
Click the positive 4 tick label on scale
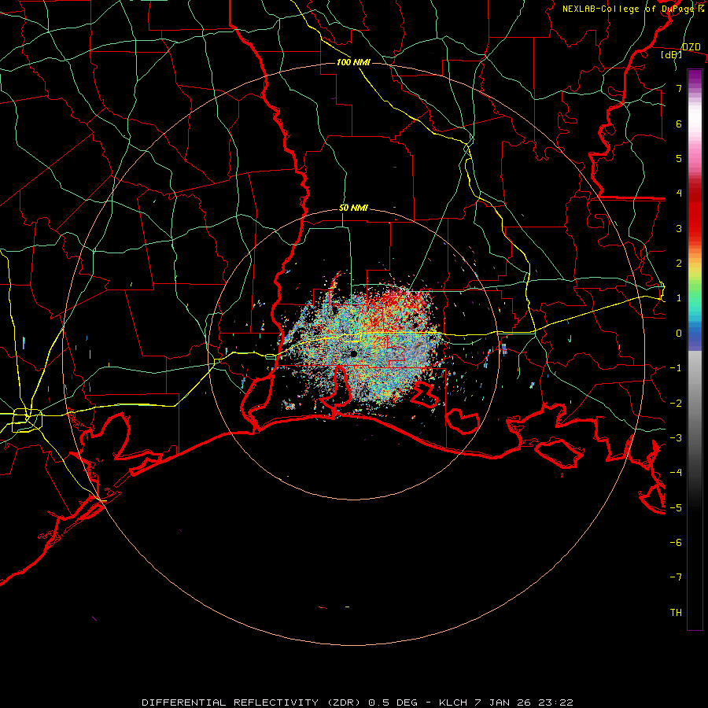click(679, 194)
